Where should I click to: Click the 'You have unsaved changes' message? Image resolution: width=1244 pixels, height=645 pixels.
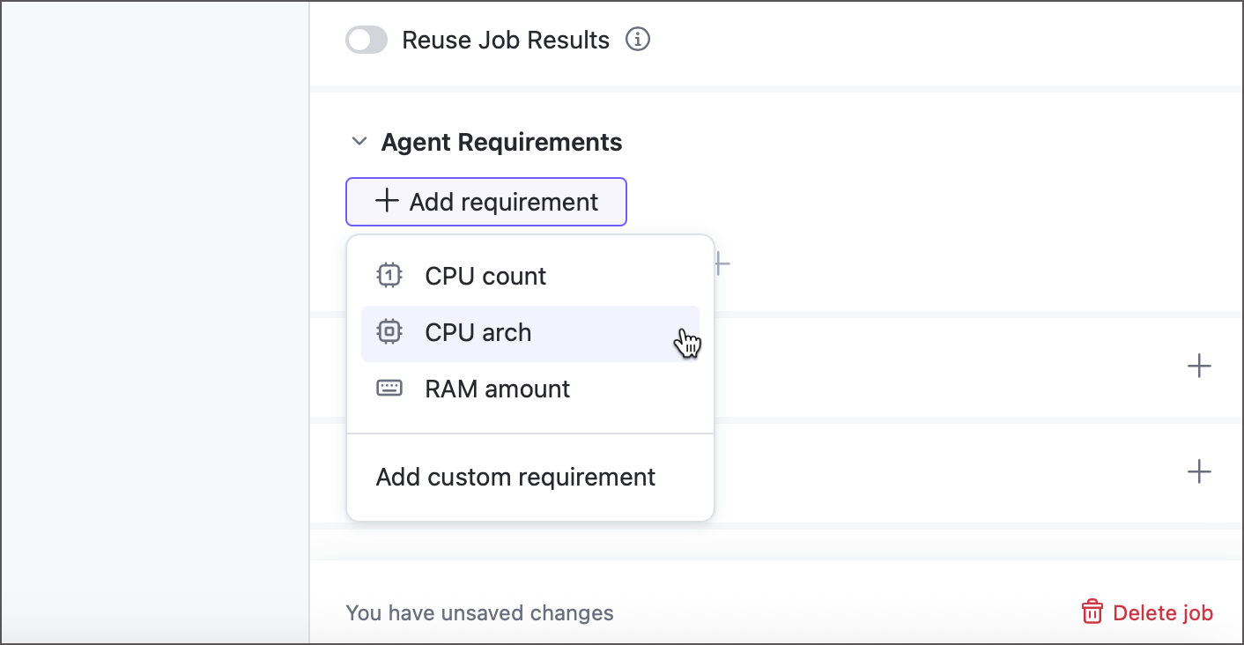click(x=479, y=613)
